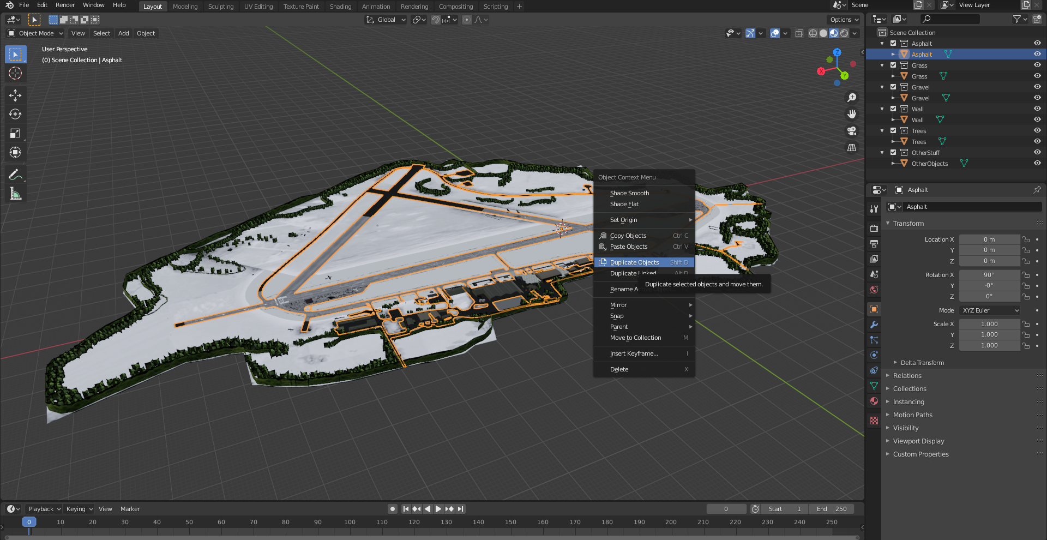The width and height of the screenshot is (1047, 540).
Task: Toggle camera view in the viewport
Action: 852,131
